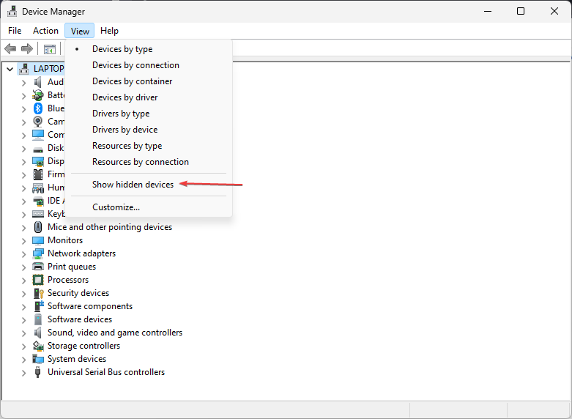The height and width of the screenshot is (419, 572).
Task: Select Universal Serial Bus controllers row
Action: [x=105, y=372]
